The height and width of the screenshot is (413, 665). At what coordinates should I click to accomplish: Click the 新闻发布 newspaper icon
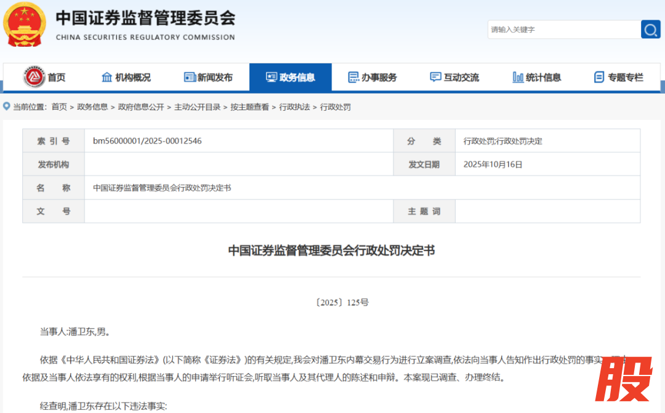click(190, 77)
